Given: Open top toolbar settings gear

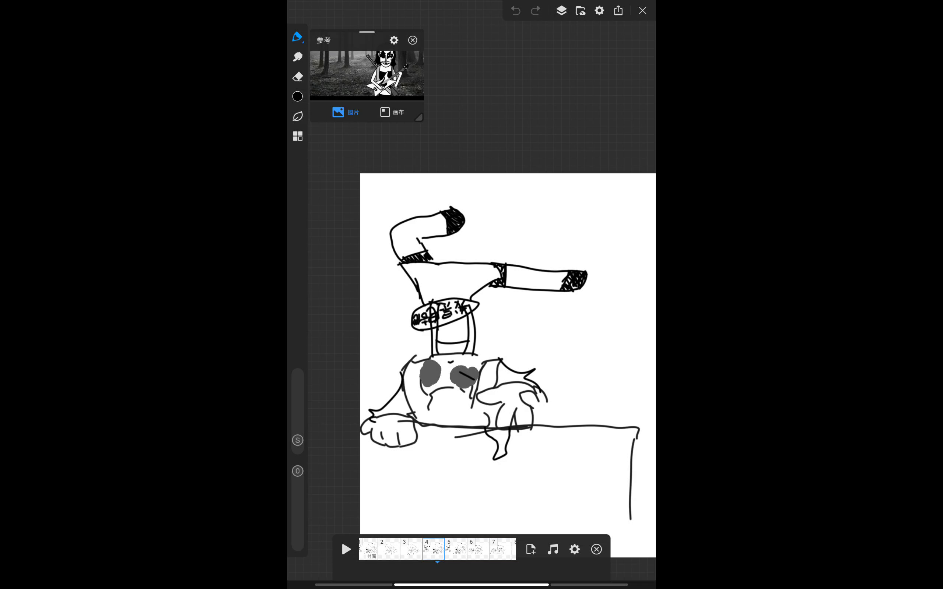Looking at the screenshot, I should pos(599,11).
